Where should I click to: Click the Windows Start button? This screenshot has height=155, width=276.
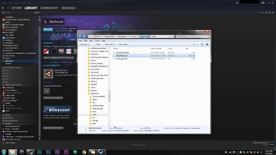pos(4,152)
